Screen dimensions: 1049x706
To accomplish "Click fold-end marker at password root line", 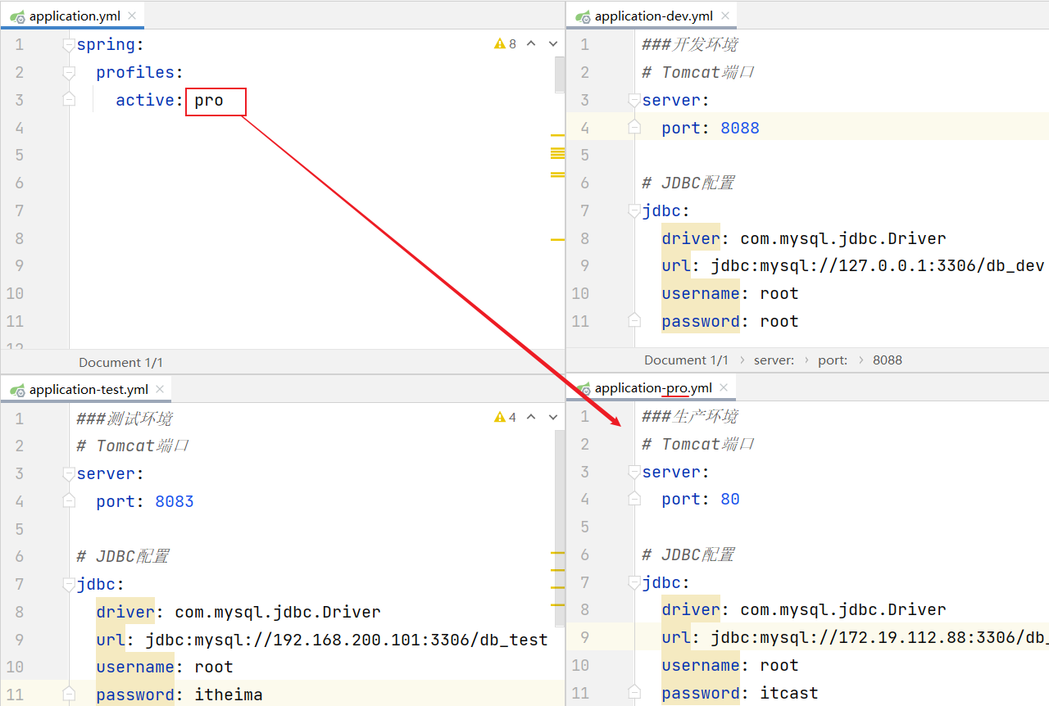I will coord(634,320).
